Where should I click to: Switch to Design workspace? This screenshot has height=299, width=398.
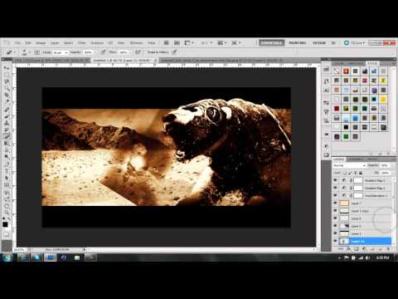pyautogui.click(x=319, y=43)
